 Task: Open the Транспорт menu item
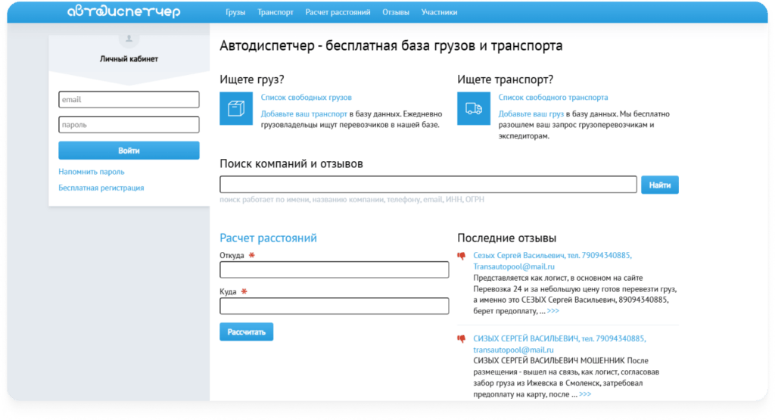pos(275,12)
